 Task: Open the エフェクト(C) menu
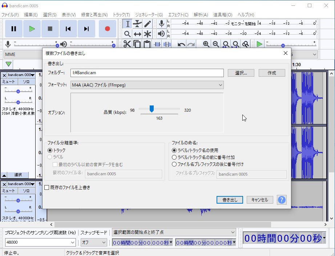[178, 15]
